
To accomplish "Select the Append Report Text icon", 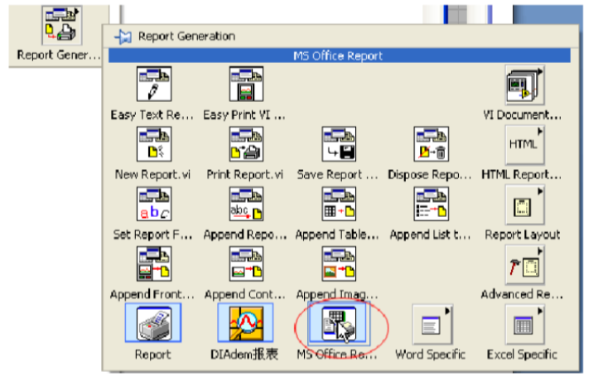I will (246, 204).
